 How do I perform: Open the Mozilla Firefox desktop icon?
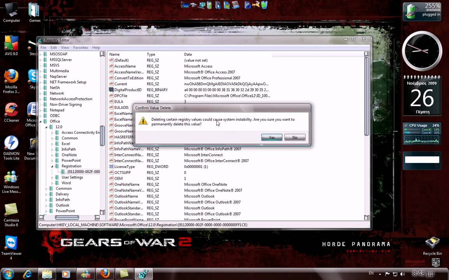click(11, 81)
